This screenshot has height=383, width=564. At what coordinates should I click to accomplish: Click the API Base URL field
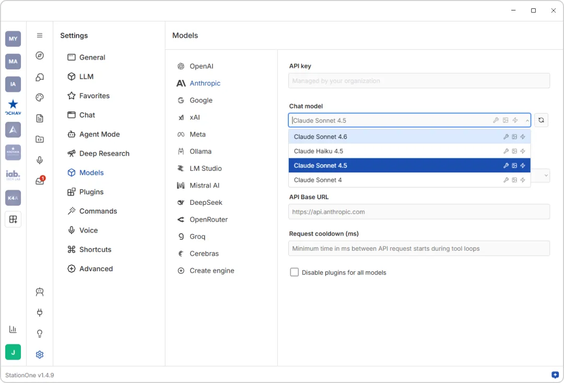tap(419, 212)
